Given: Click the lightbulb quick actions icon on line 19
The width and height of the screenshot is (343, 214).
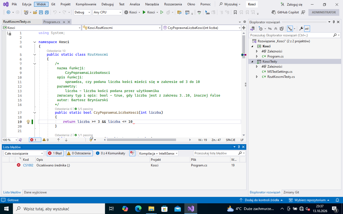Looking at the screenshot, I should click(28, 122).
